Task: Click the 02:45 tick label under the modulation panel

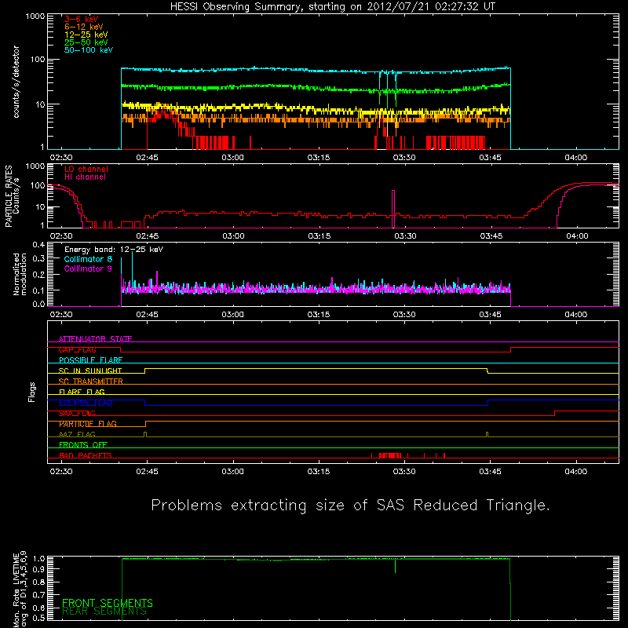Action: coord(147,315)
